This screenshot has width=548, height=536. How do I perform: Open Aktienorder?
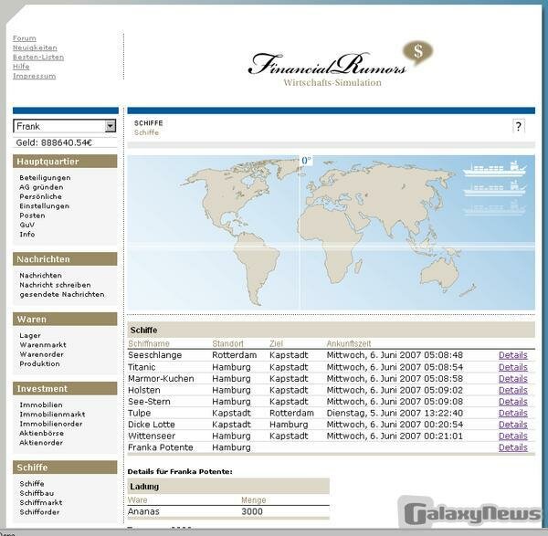[x=41, y=442]
